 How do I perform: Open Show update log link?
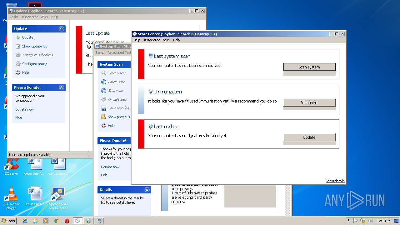tap(35, 46)
